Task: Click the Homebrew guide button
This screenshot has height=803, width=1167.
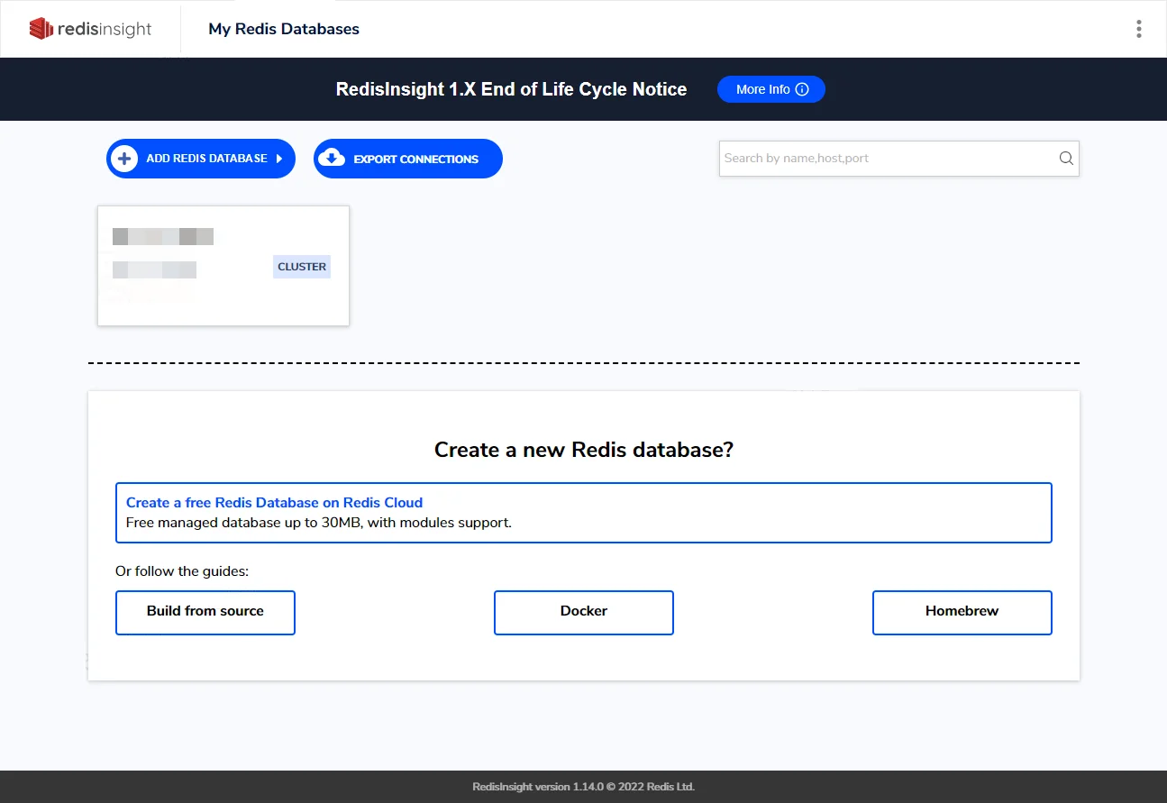Action: coord(962,612)
